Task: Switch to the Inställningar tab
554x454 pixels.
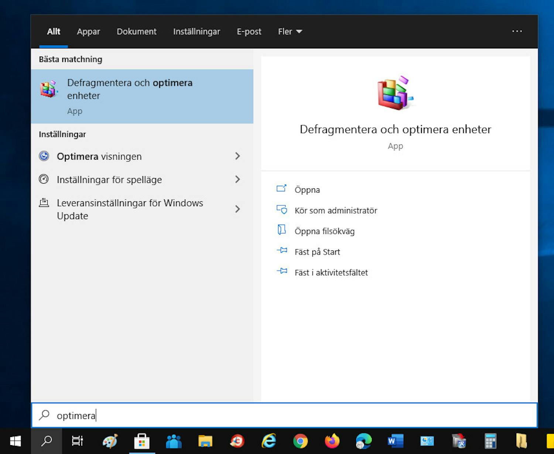Action: pos(196,31)
